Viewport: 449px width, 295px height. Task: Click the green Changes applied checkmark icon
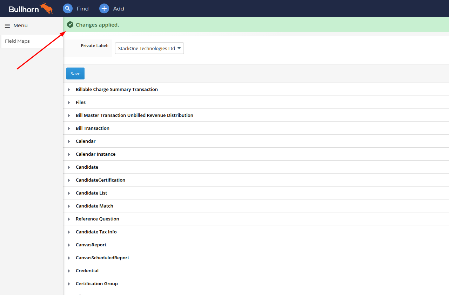pyautogui.click(x=70, y=24)
